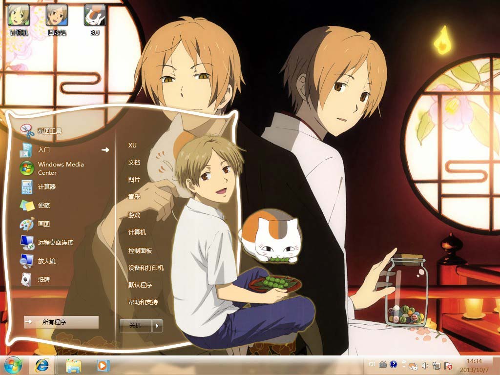This screenshot has height=375, width=500.
Task: Open 帮助和支持 link in Start menu
Action: pyautogui.click(x=143, y=302)
